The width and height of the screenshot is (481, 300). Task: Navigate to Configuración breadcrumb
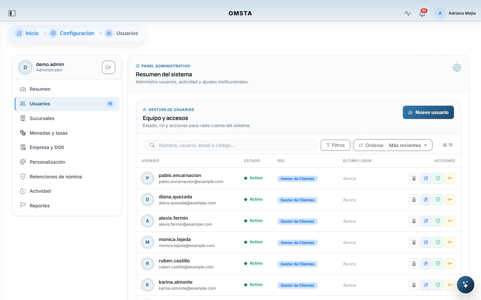tap(72, 33)
